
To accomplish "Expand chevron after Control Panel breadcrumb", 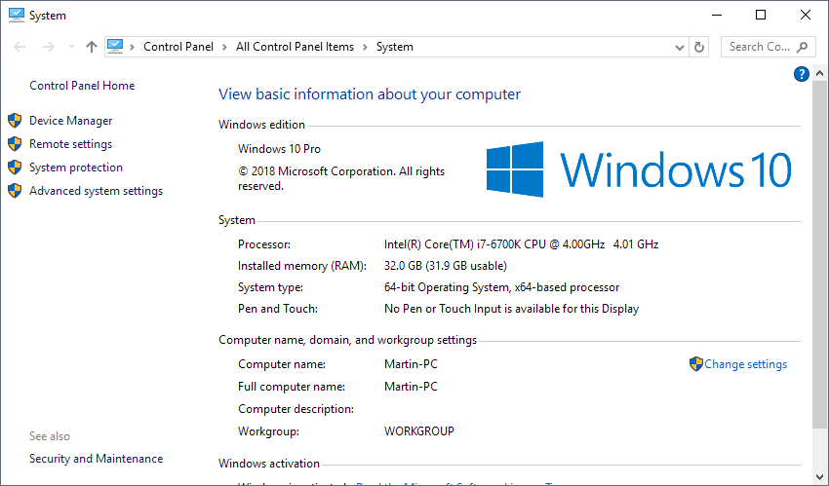I will pyautogui.click(x=224, y=47).
